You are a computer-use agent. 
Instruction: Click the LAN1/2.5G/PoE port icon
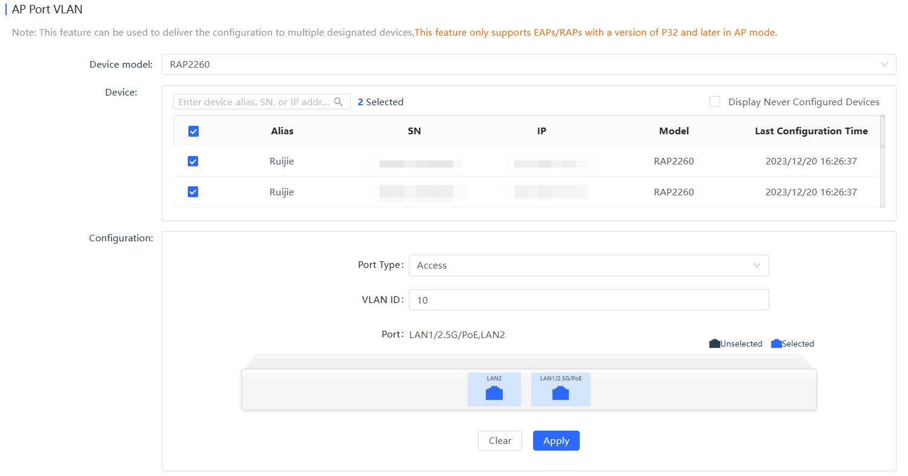(560, 393)
